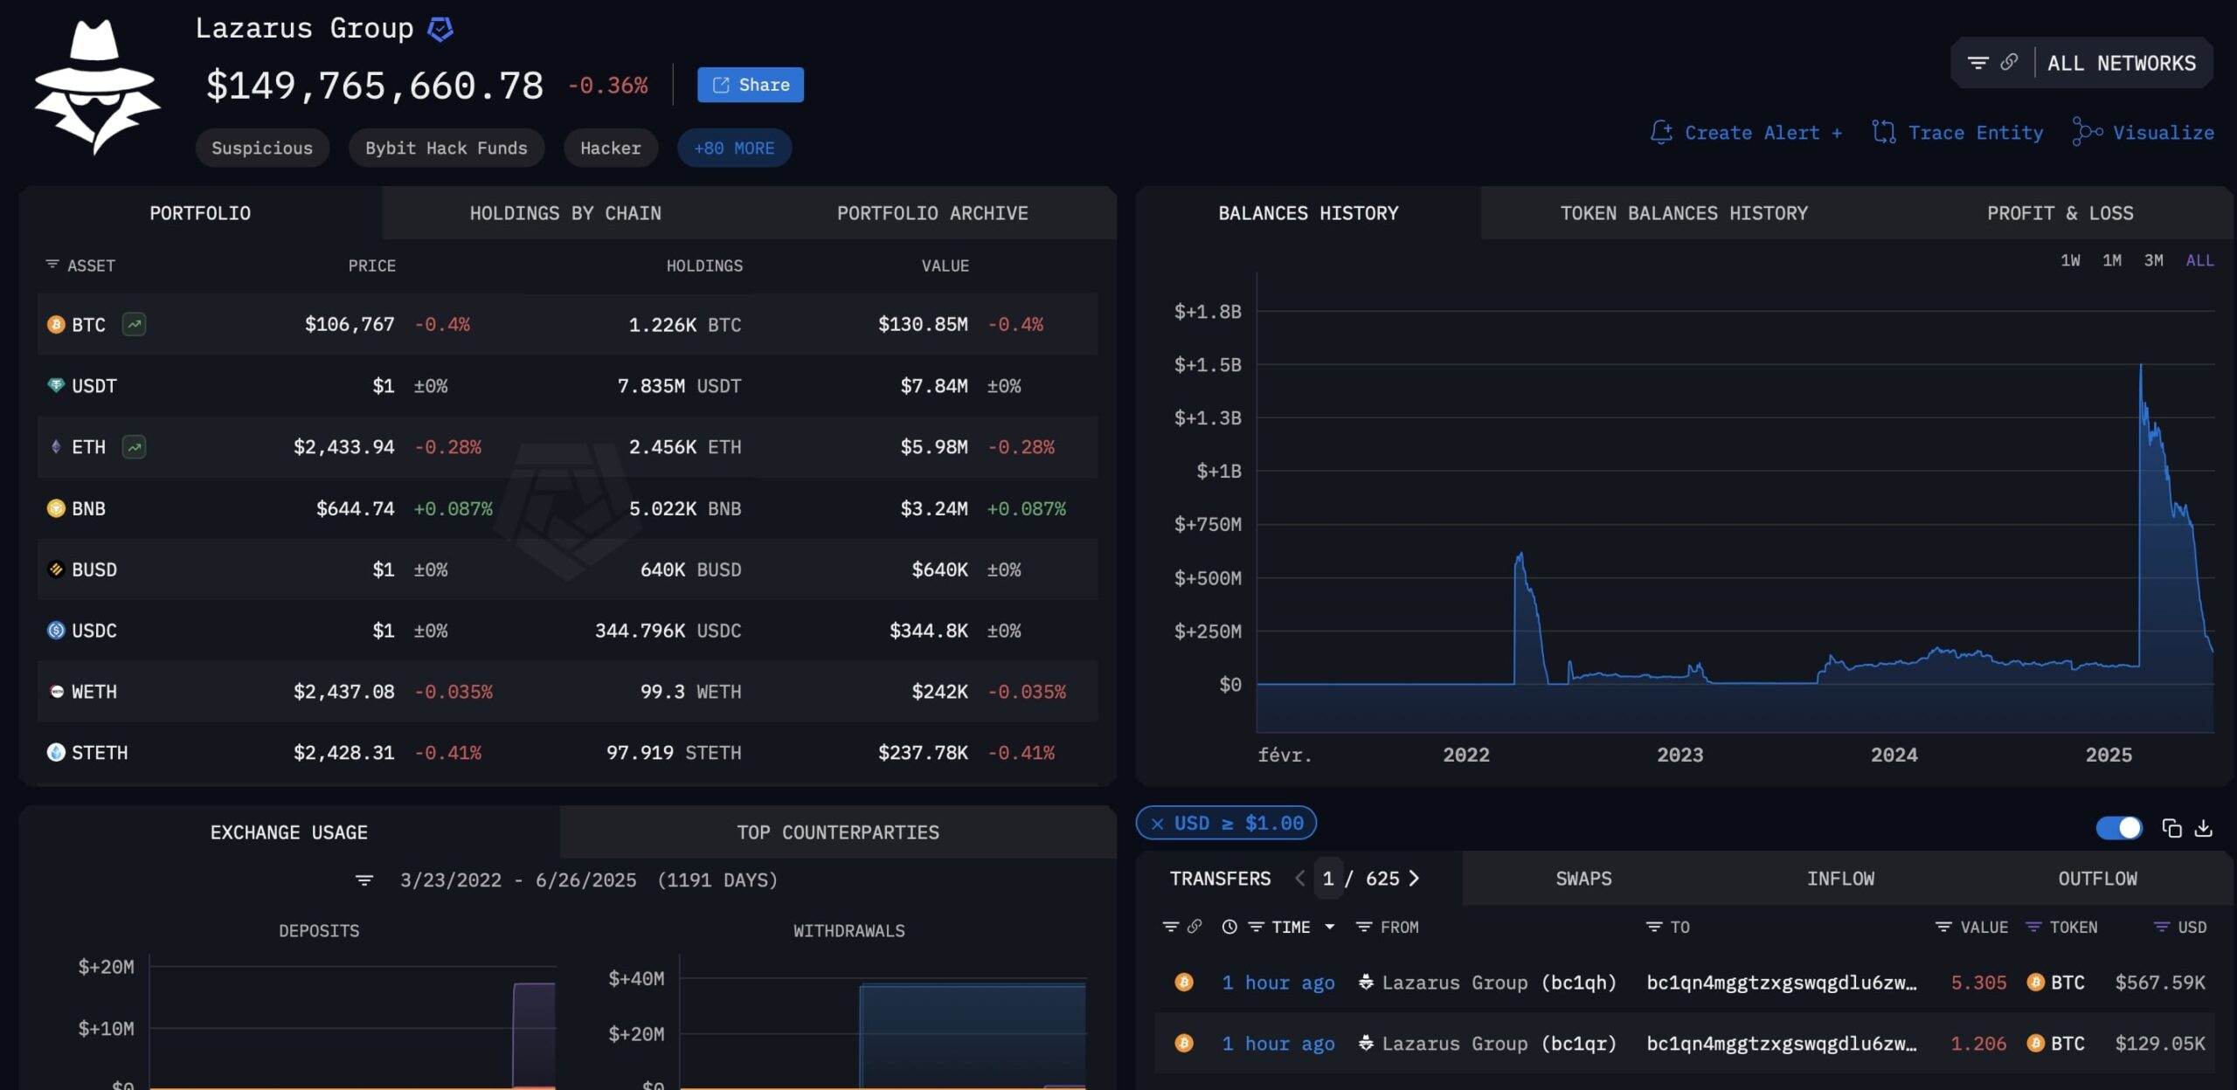
Task: Click the link icon beside ALL NETWORKS
Action: [2009, 62]
